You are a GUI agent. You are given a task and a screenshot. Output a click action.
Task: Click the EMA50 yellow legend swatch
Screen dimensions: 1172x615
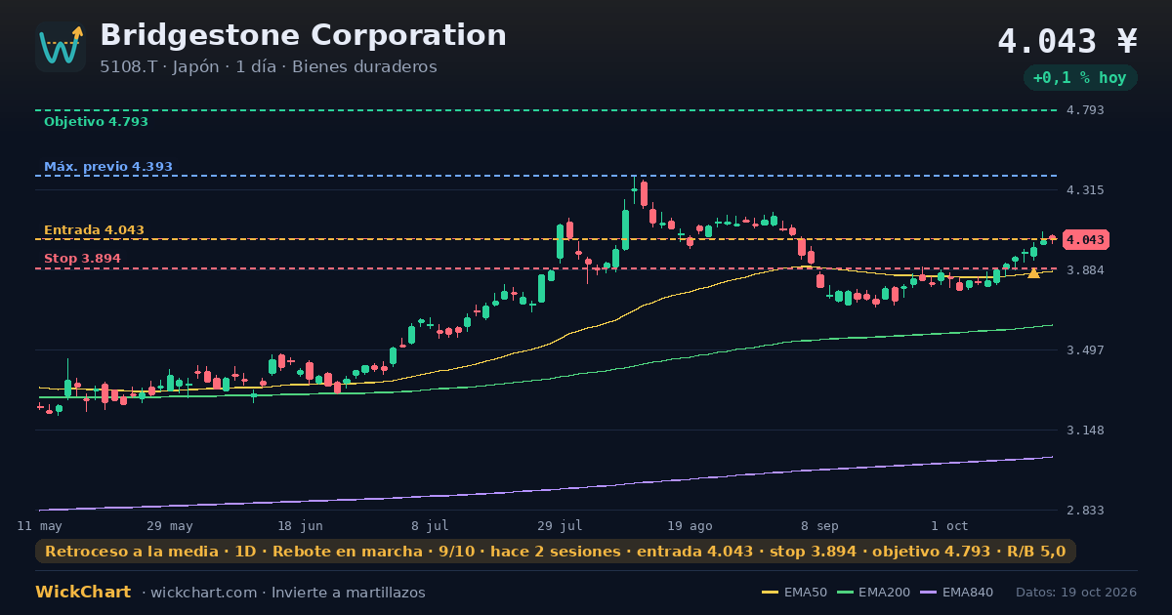point(770,593)
